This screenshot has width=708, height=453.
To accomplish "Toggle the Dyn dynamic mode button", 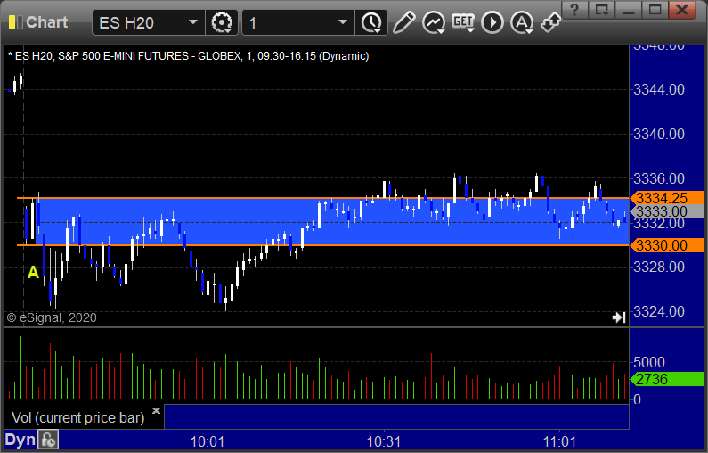I will tap(20, 440).
